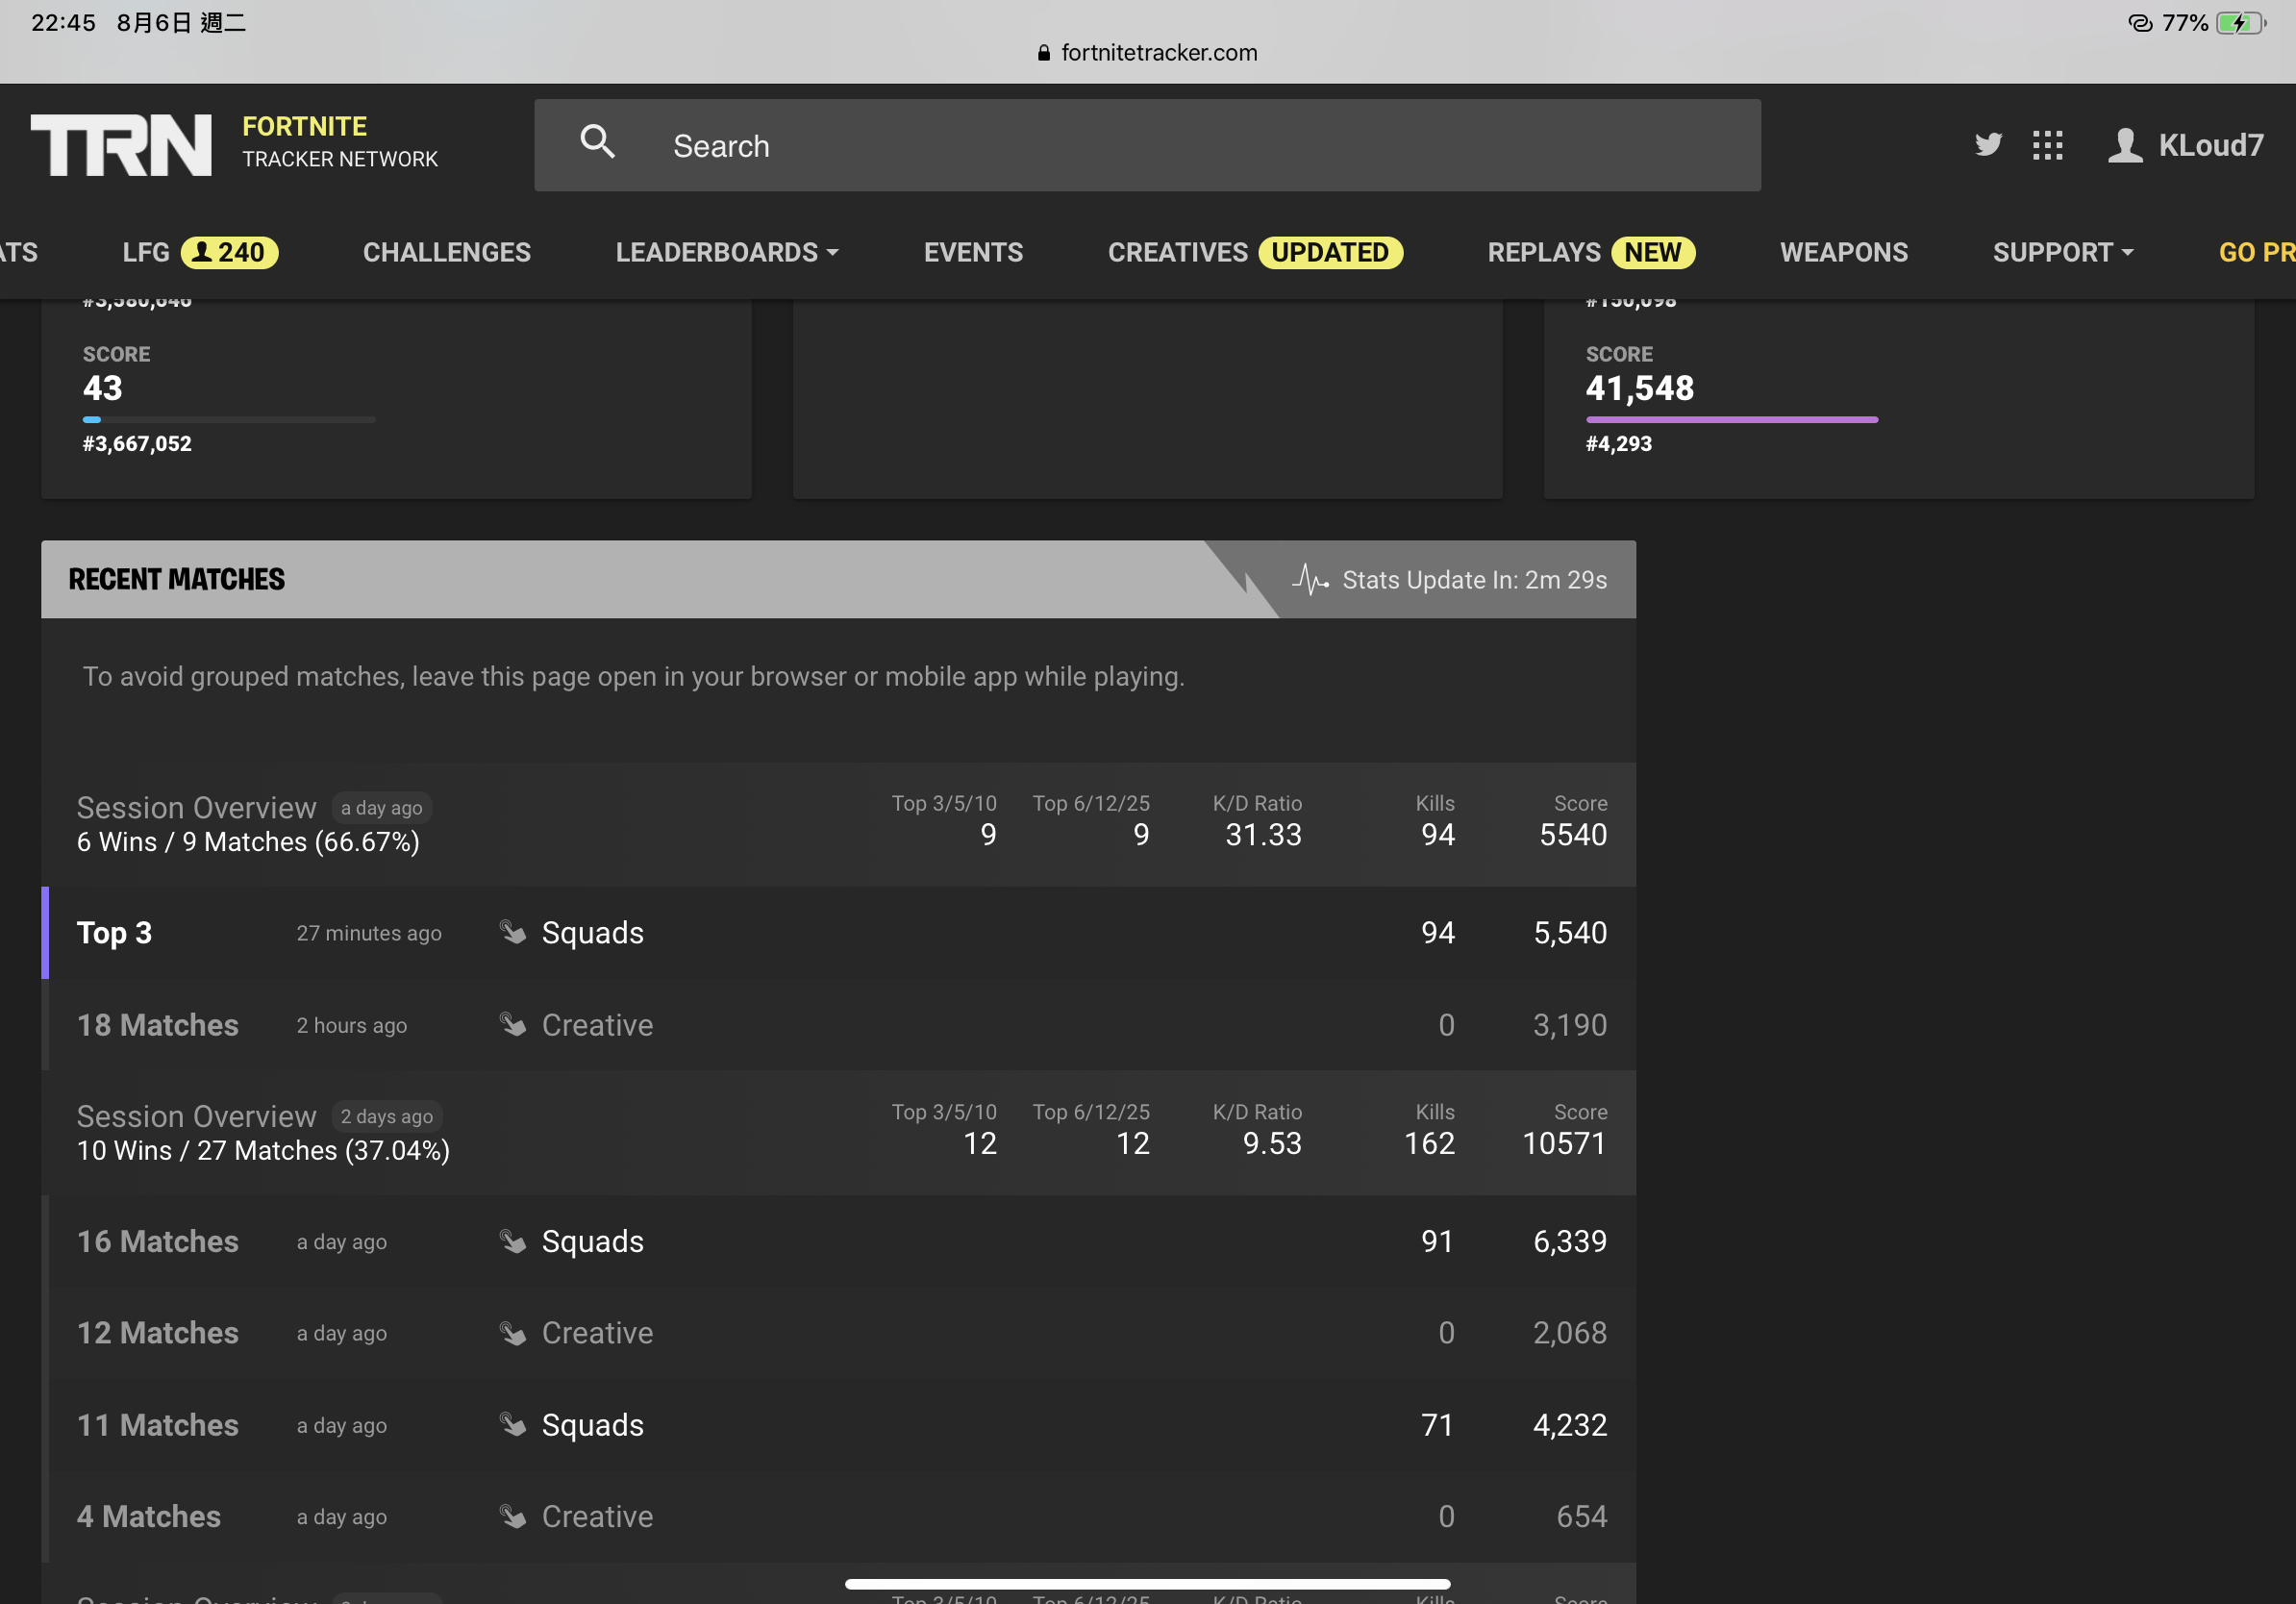This screenshot has height=1604, width=2296.
Task: Click the Go Premium link
Action: pyautogui.click(x=2256, y=252)
